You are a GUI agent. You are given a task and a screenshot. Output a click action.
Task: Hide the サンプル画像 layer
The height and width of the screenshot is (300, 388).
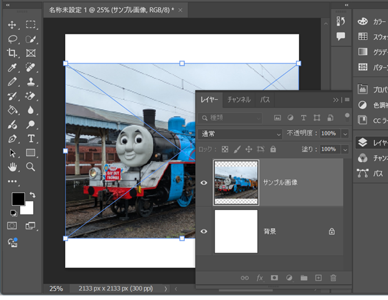tap(203, 182)
